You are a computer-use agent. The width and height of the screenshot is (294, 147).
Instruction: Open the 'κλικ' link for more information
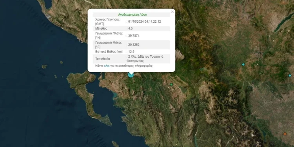107,66
